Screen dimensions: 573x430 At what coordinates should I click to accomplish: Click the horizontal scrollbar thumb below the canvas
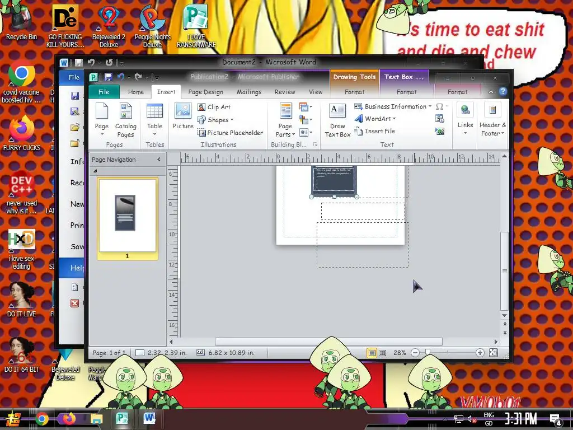pyautogui.click(x=328, y=342)
